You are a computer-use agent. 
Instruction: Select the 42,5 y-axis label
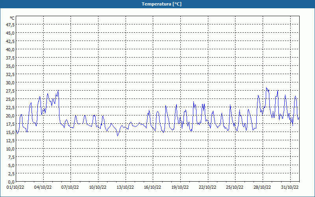[11, 41]
